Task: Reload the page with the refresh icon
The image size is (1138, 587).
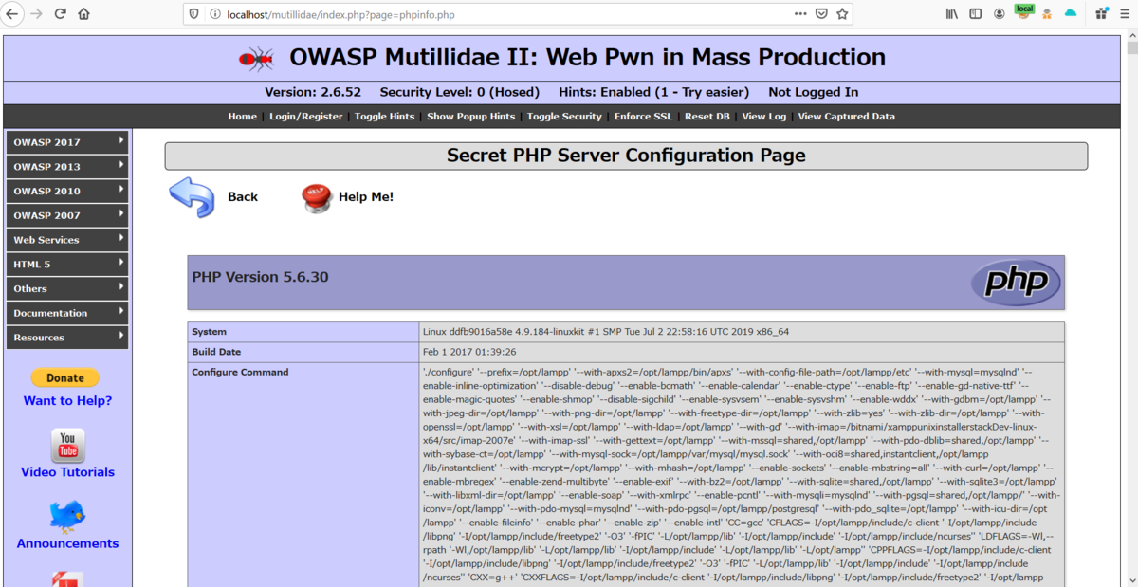Action: 61,14
